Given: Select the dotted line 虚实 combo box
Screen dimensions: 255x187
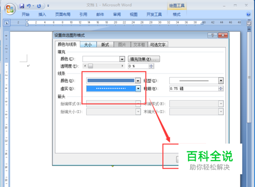Looking at the screenshot, I should point(113,88).
